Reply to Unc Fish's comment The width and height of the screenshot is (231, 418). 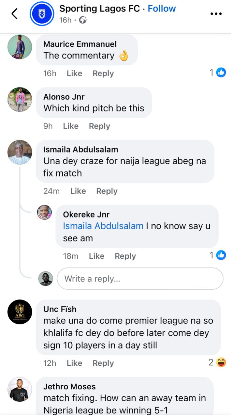click(103, 363)
